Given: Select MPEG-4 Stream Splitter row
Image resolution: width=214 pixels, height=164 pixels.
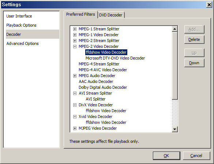Looking at the screenshot, I should [x=99, y=64].
